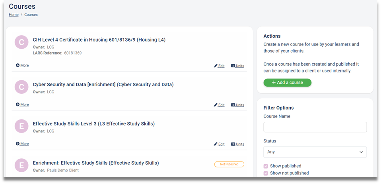Click the Not Published status badge
Viewport: 381px width, 184px height.
pyautogui.click(x=229, y=165)
